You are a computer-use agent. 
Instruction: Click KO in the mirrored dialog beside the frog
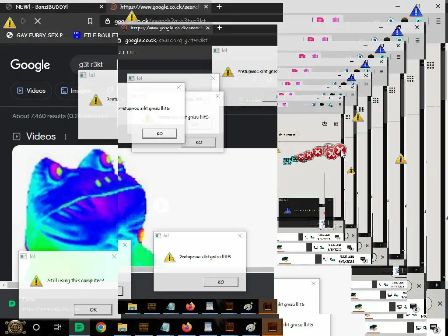(220, 282)
